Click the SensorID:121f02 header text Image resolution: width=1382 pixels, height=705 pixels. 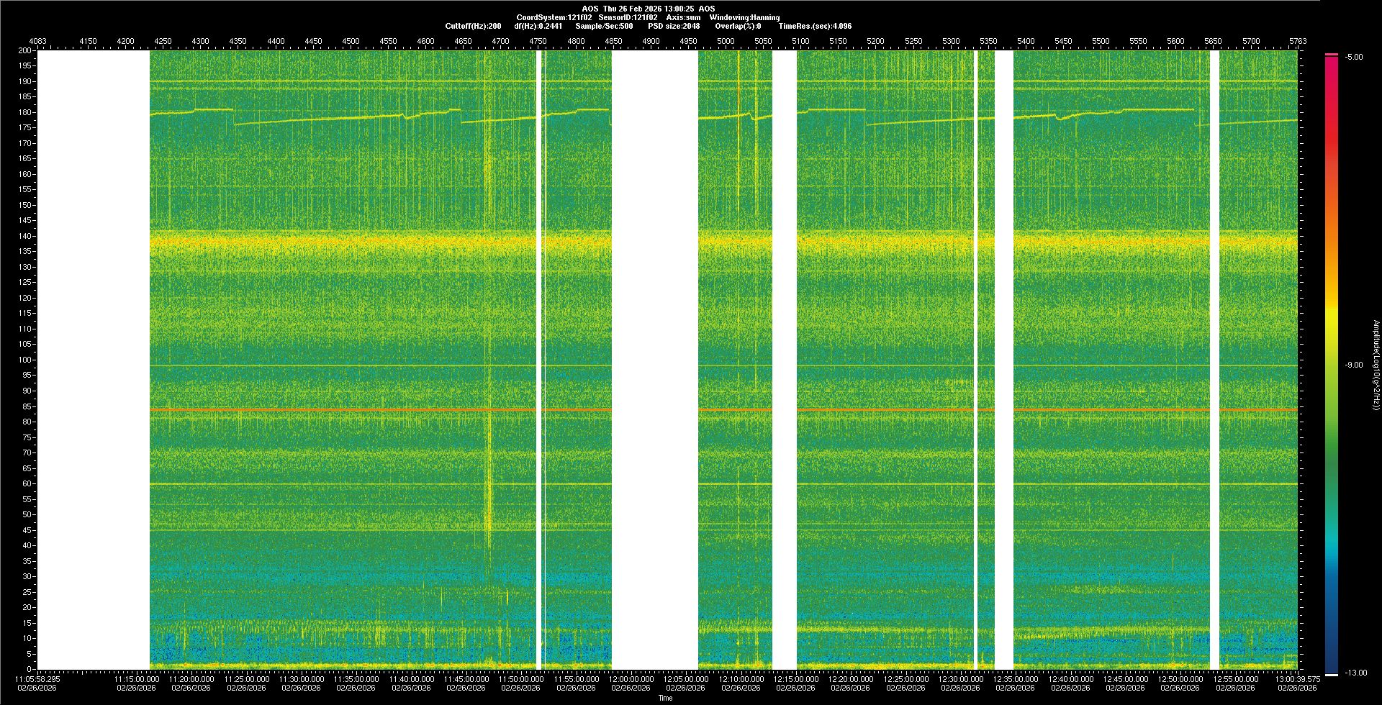628,17
